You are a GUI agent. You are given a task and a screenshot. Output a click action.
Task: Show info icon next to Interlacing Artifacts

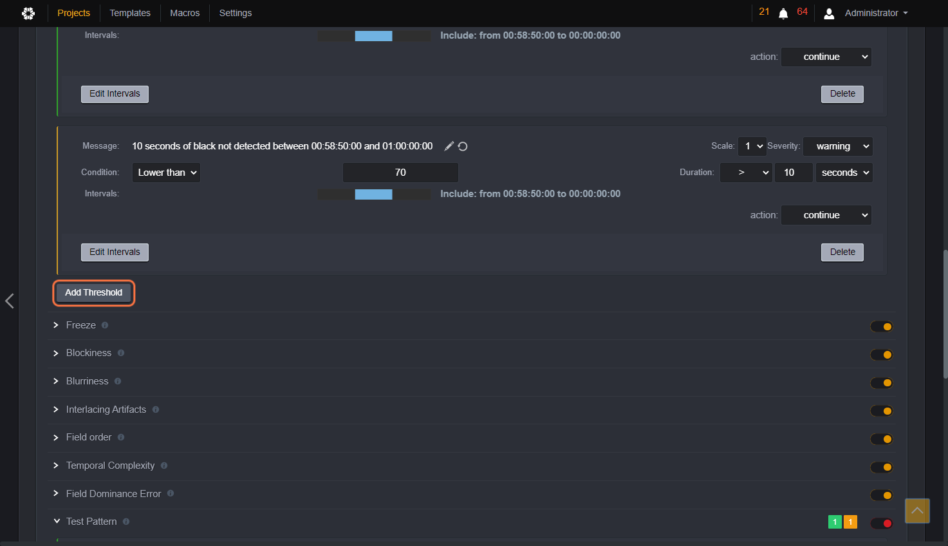pos(156,409)
